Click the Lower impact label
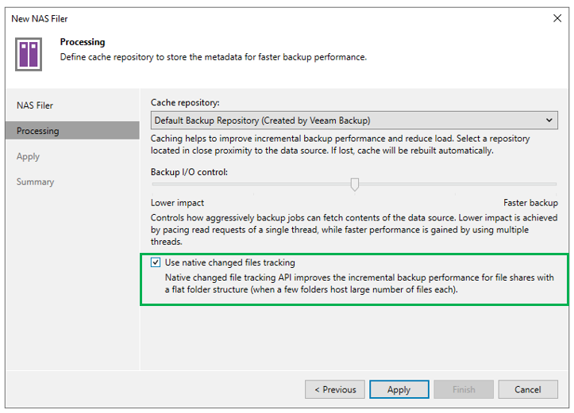574x413 pixels. click(x=177, y=203)
